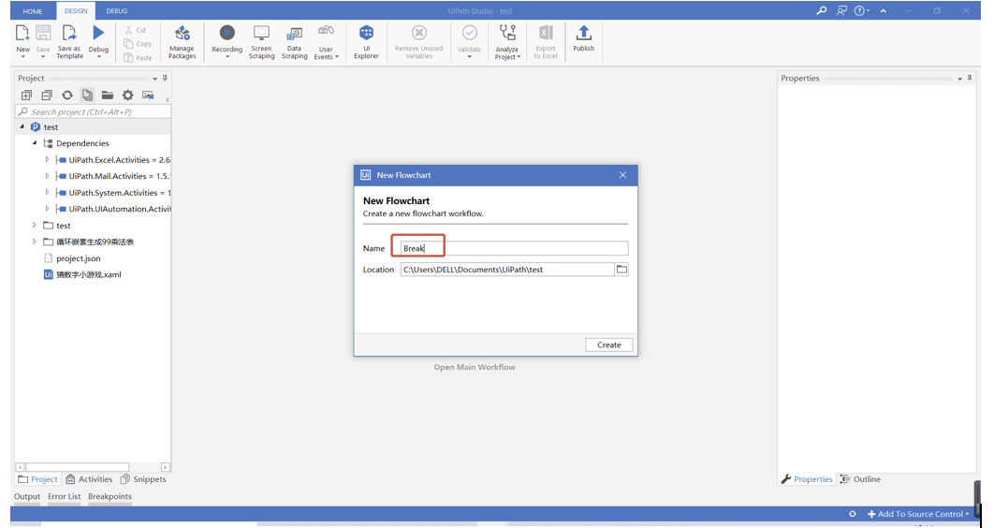Click Export to Excel
Screen dimensions: 994x528
click(x=546, y=42)
